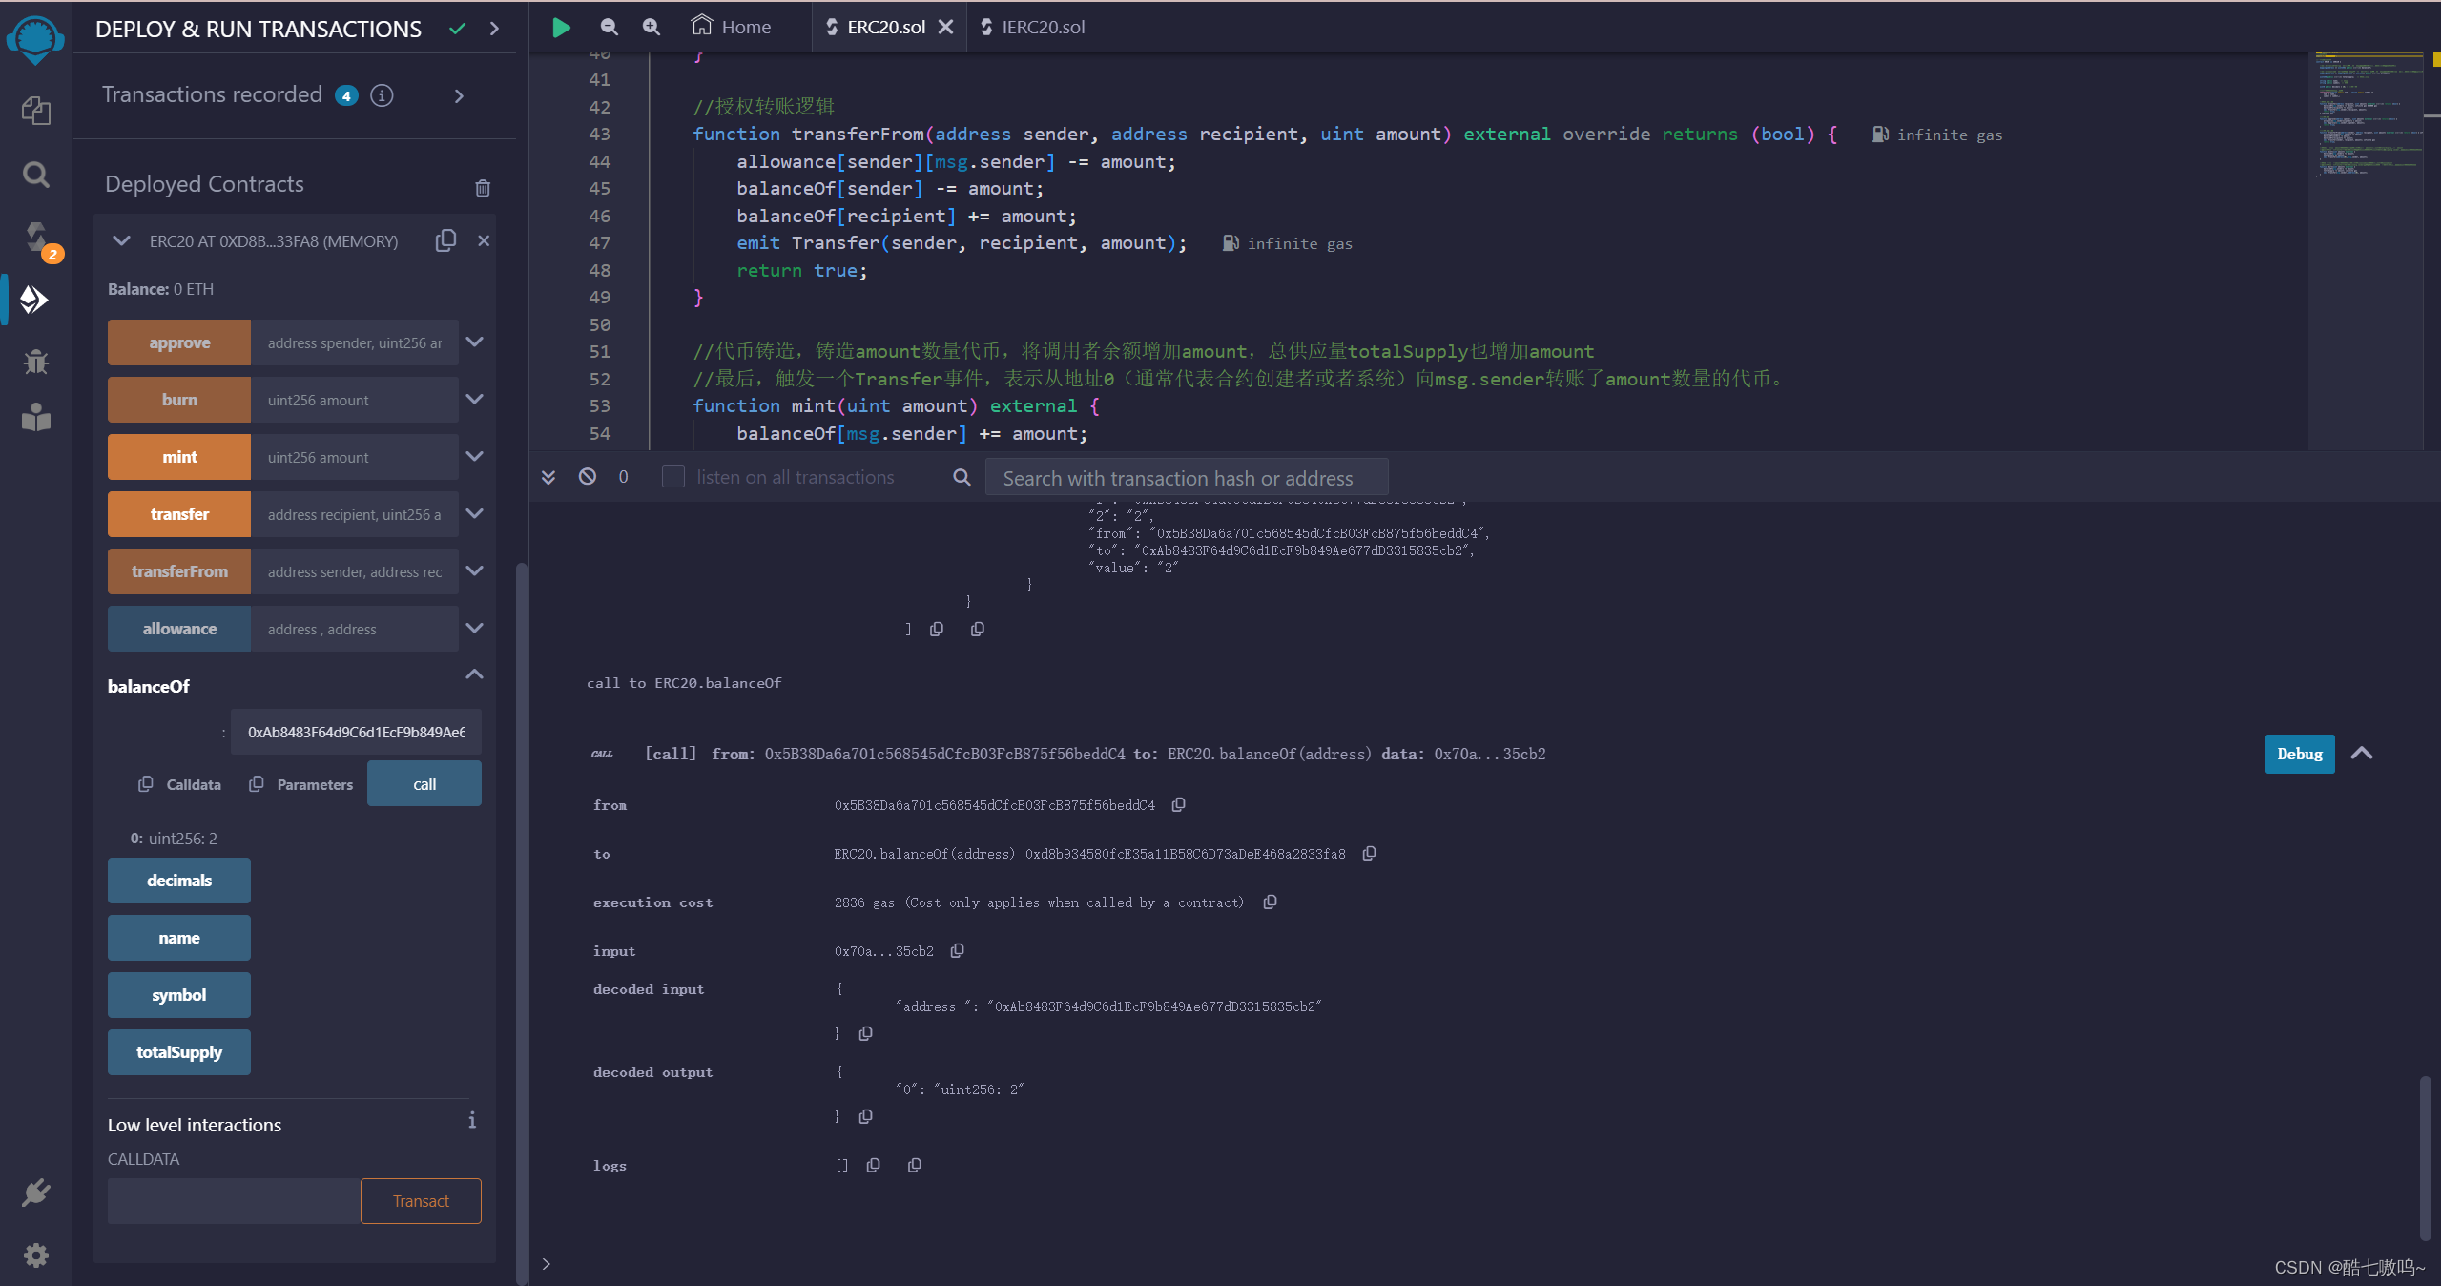Click the burn function button
This screenshot has height=1286, width=2441.
179,400
